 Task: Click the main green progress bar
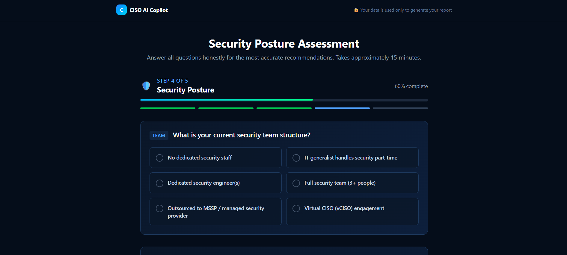point(284,100)
